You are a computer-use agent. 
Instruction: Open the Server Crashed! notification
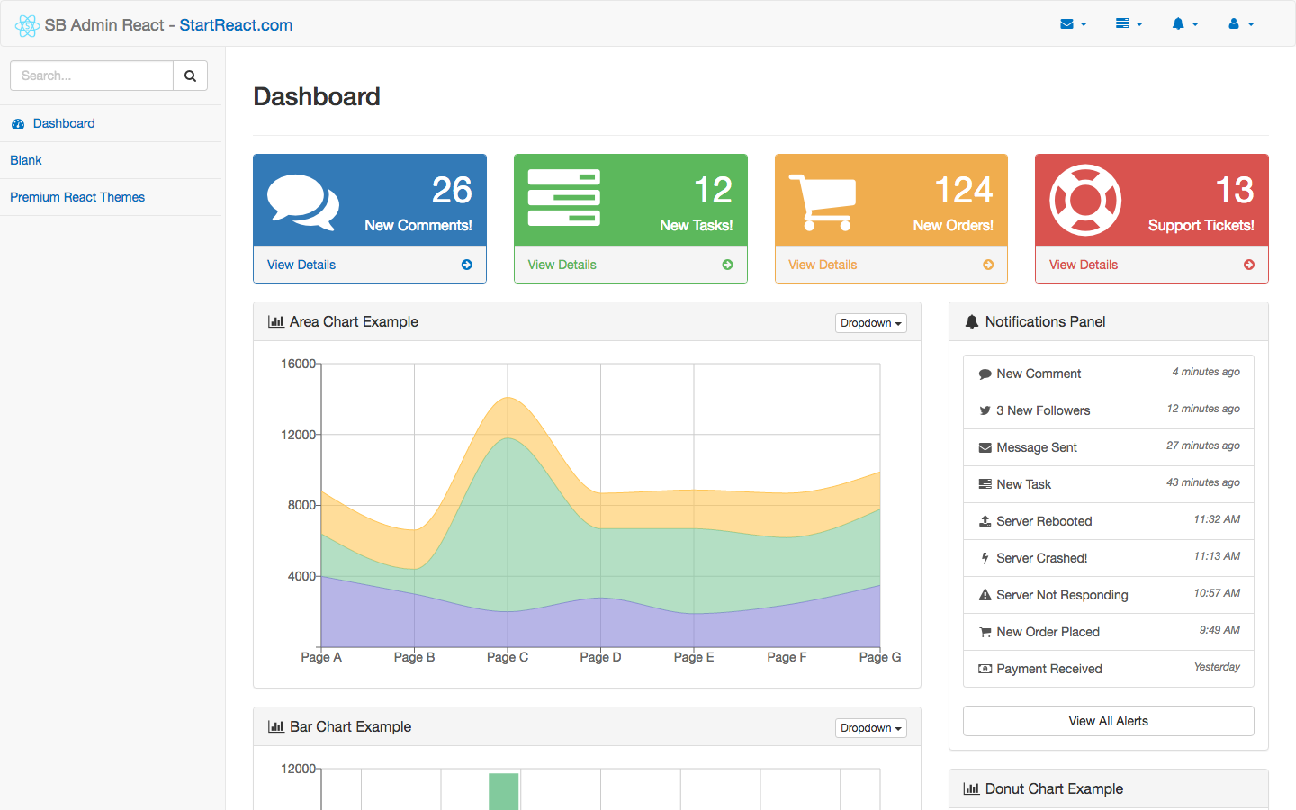(1109, 558)
